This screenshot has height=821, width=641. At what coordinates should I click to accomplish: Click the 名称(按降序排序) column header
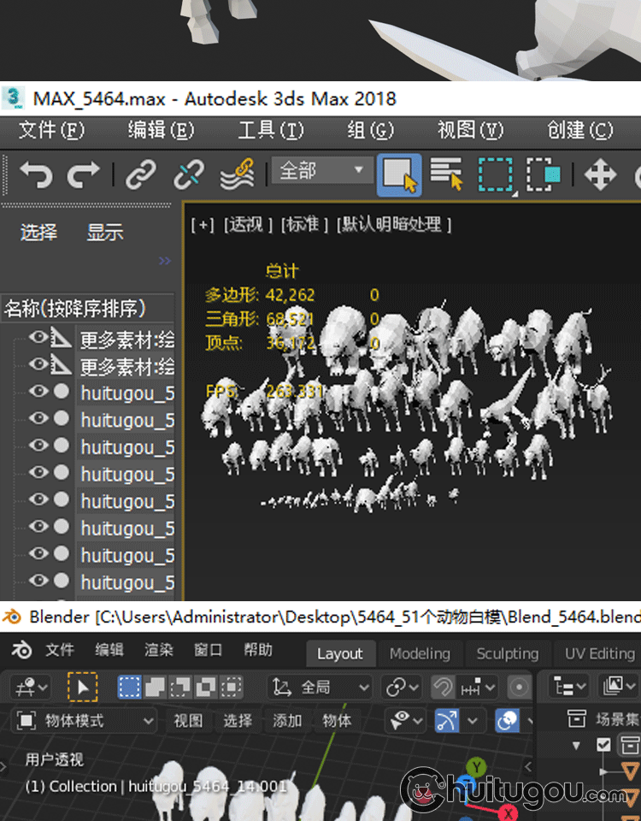[77, 308]
